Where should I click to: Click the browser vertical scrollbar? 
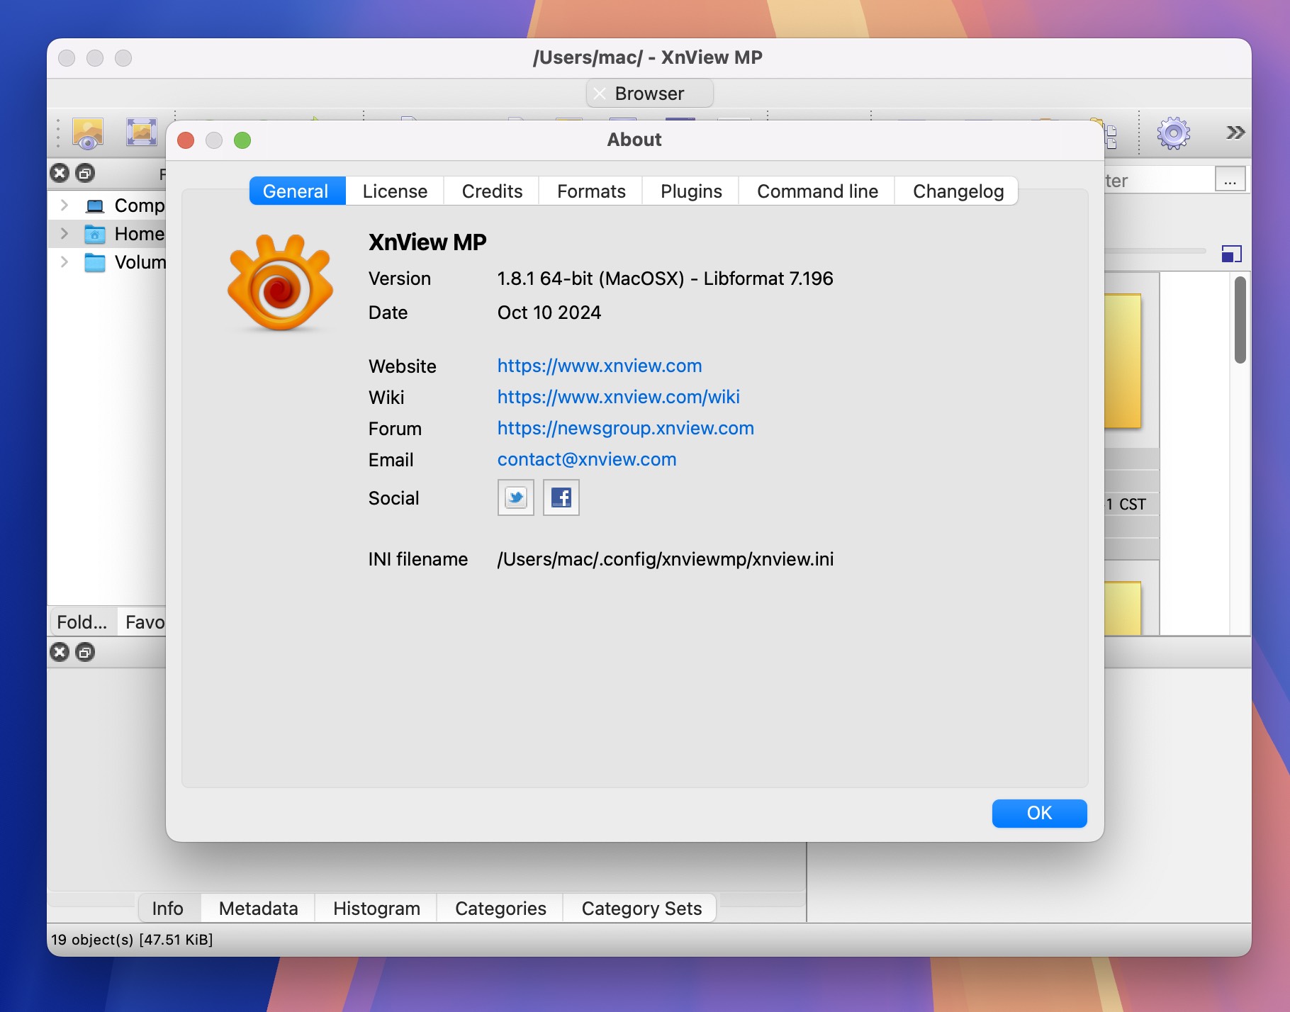(1240, 320)
